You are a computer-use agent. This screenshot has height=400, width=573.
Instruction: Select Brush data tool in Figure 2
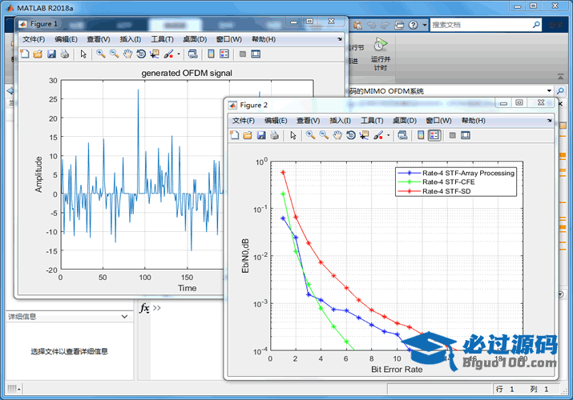point(378,136)
